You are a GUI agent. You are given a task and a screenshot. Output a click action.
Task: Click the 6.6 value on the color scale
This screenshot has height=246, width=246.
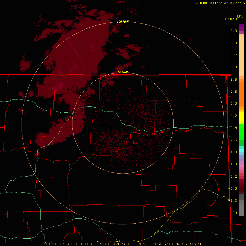coord(234,79)
